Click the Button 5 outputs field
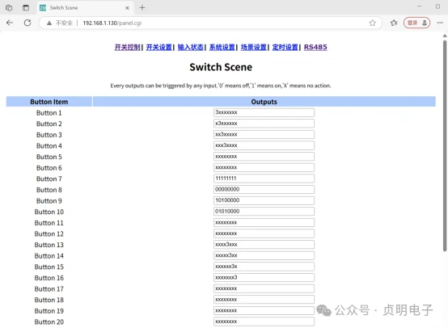This screenshot has height=328, width=448. point(264,157)
